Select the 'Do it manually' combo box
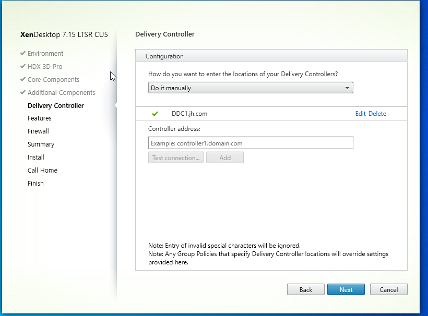 click(251, 88)
